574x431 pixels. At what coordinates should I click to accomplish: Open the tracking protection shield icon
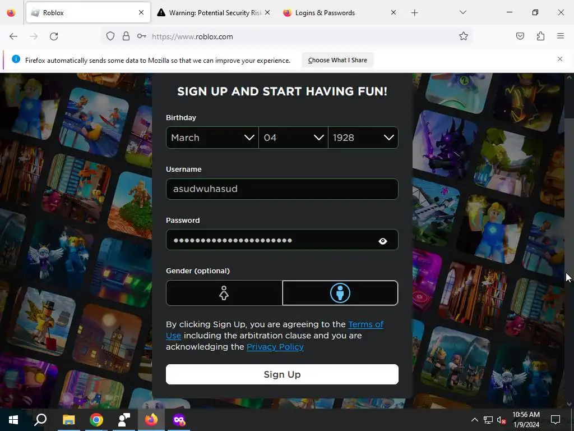point(110,36)
